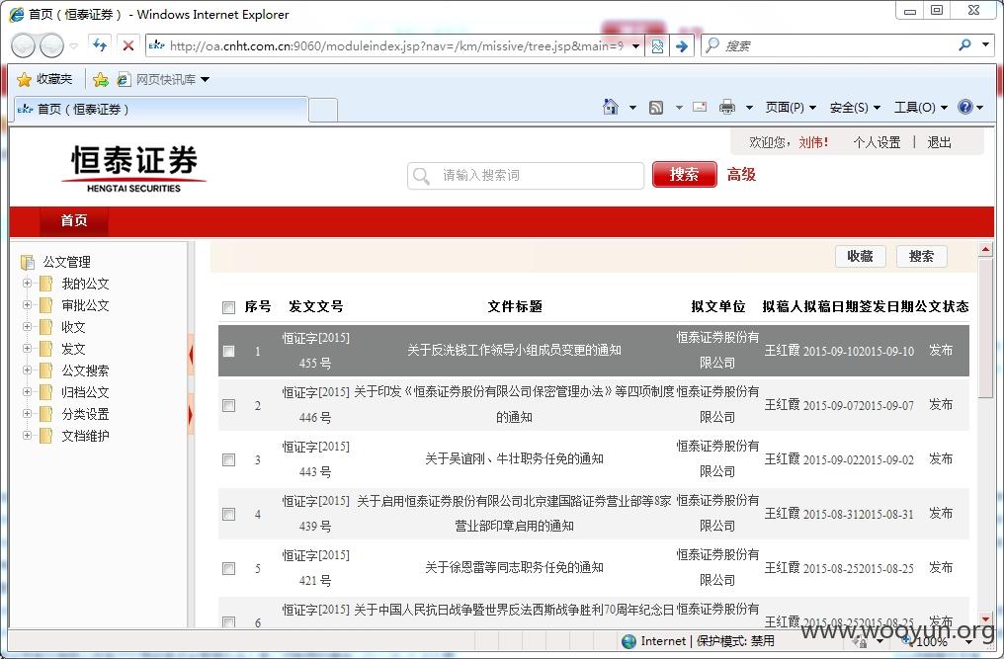The image size is (1004, 659).
Task: Open the 安全(S) menu
Action: tap(855, 108)
